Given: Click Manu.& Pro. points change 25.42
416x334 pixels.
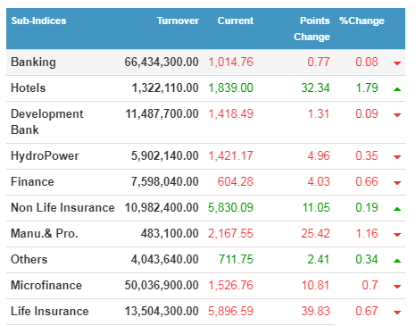Looking at the screenshot, I should coord(315,233).
